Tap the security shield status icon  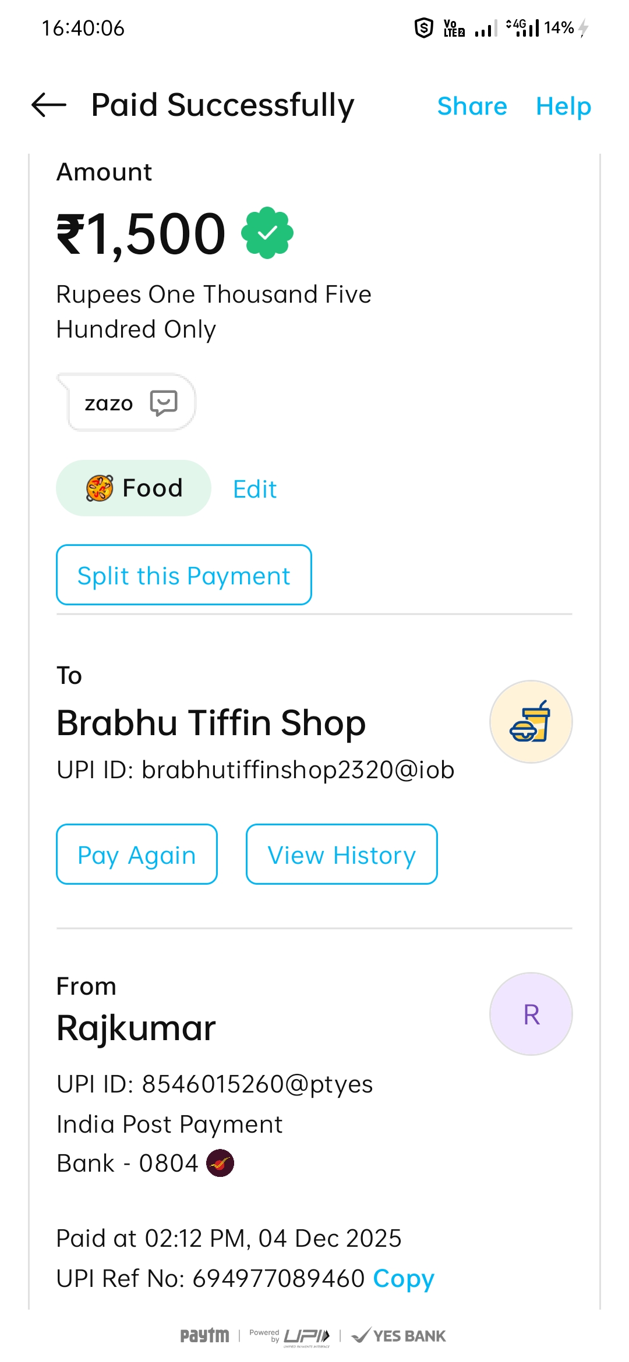pos(423,28)
